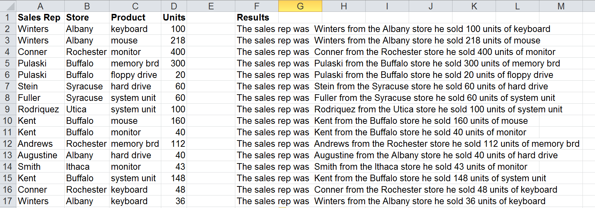Select the Units header cell
Image resolution: width=595 pixels, height=208 pixels.
[174, 17]
